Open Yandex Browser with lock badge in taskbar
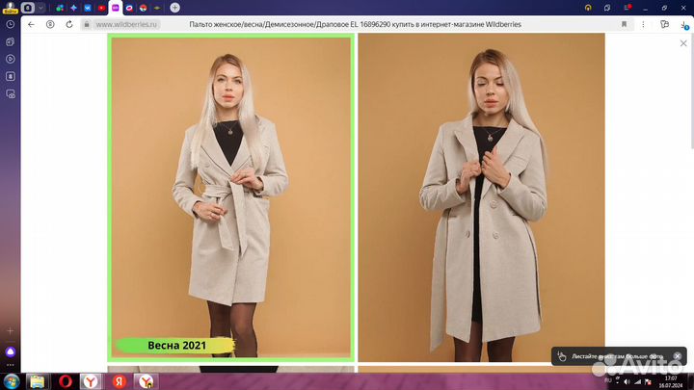The width and height of the screenshot is (694, 390). (x=146, y=381)
